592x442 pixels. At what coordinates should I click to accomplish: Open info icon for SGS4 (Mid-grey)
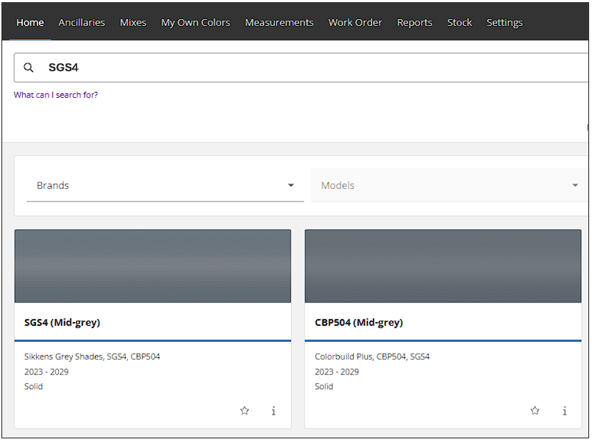pyautogui.click(x=274, y=410)
